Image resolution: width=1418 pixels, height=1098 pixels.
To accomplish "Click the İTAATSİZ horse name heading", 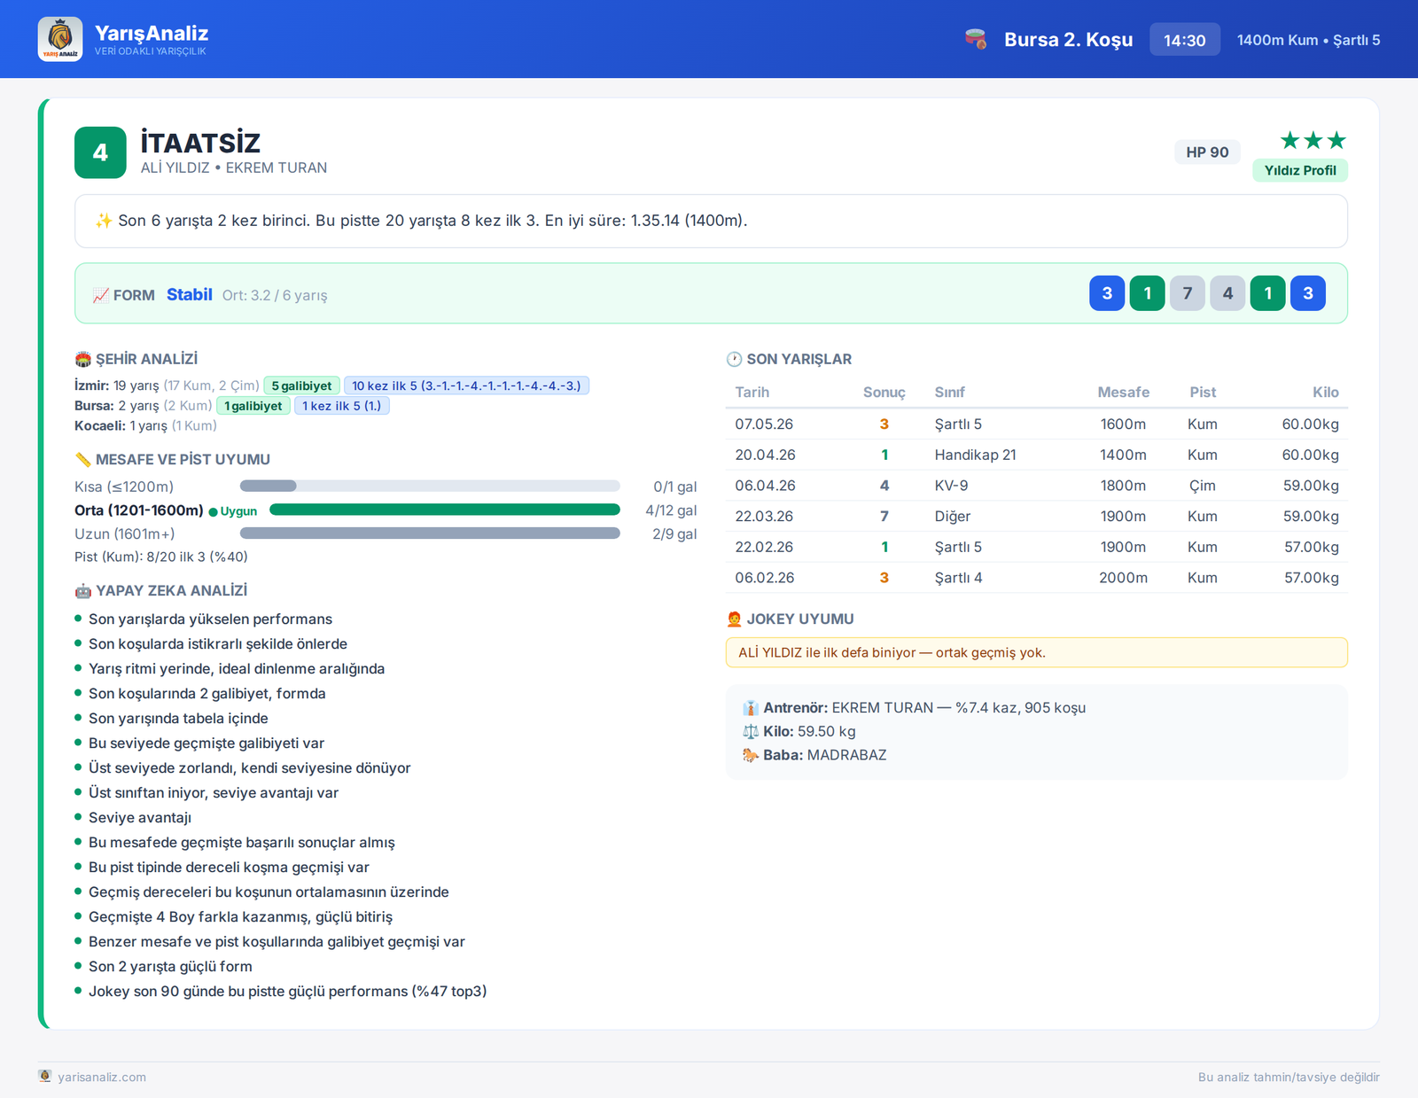I will tap(200, 143).
